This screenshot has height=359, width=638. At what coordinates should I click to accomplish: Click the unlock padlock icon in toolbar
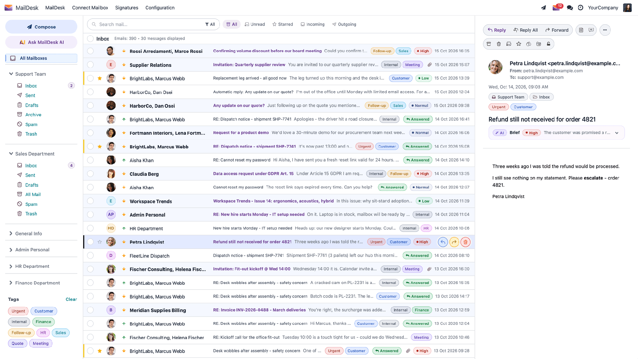point(549,44)
